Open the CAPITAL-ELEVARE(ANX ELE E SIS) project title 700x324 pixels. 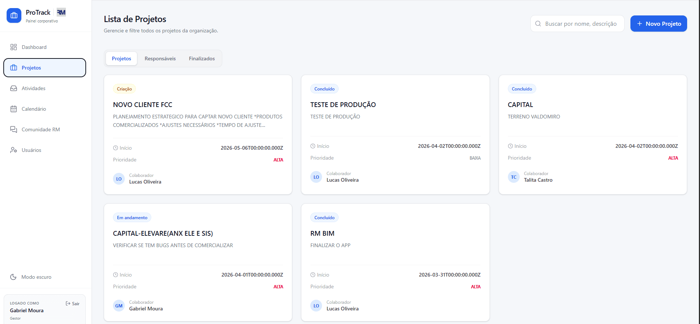coord(163,234)
